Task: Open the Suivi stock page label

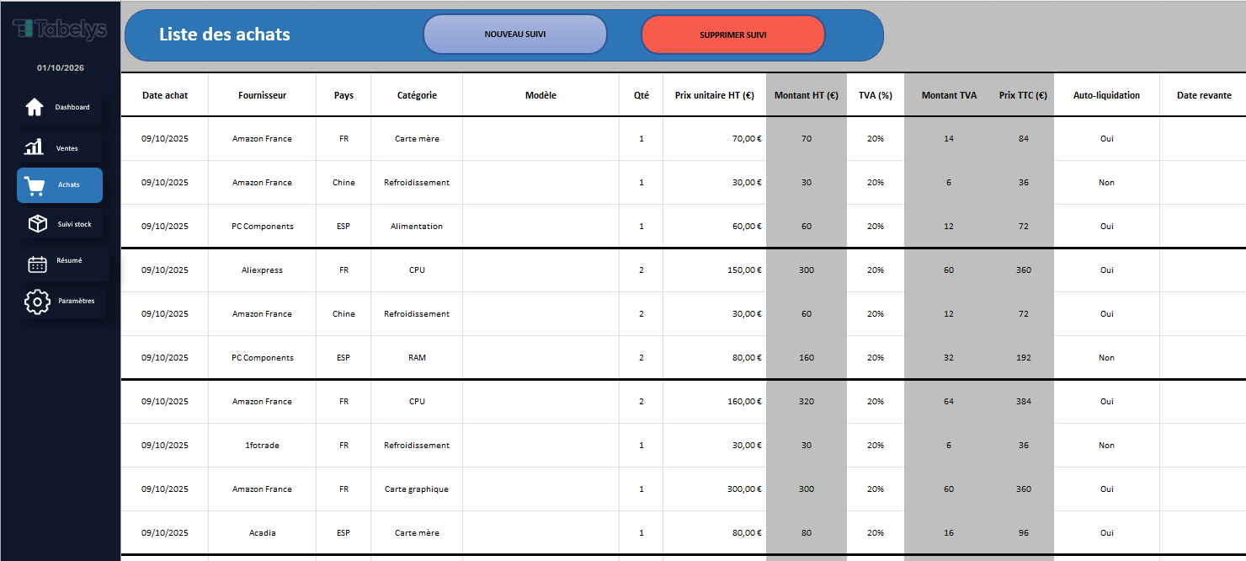Action: click(74, 224)
